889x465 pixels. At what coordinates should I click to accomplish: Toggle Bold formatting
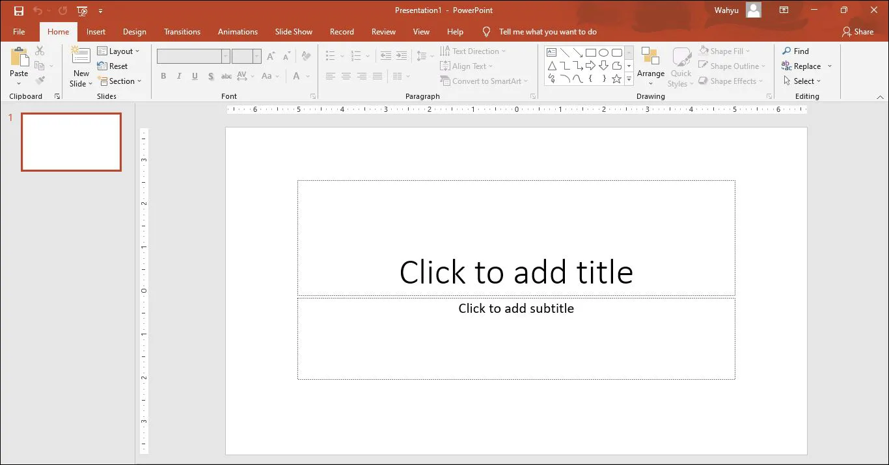163,76
